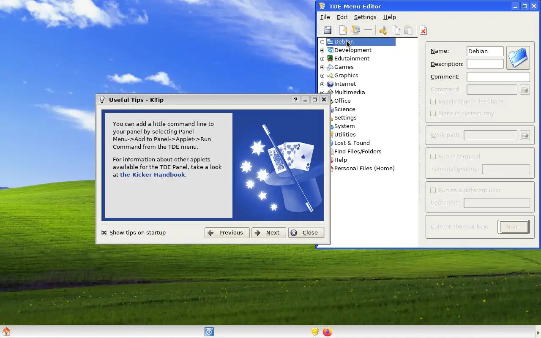541x338 pixels.
Task: Click the Internet globe icon
Action: pyautogui.click(x=330, y=84)
